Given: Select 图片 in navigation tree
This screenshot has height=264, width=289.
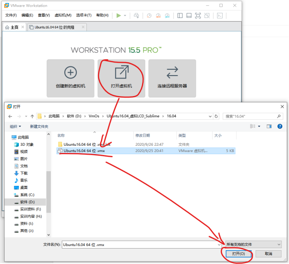Looking at the screenshot, I should 20,159.
